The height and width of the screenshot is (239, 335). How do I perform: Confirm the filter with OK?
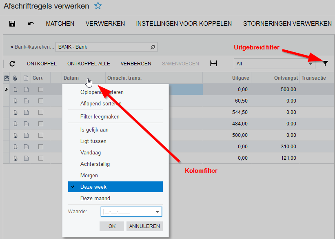[112, 226]
